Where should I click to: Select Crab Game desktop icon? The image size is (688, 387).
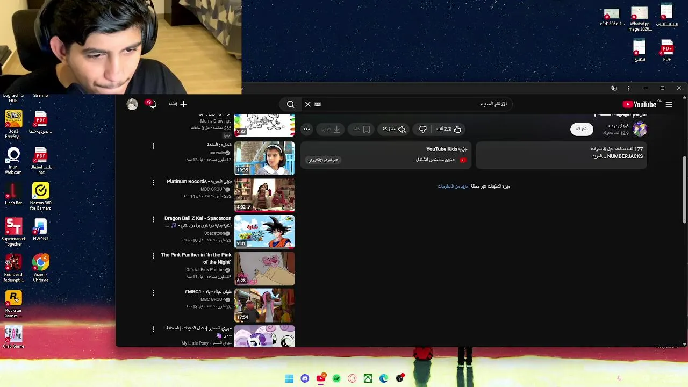point(13,338)
